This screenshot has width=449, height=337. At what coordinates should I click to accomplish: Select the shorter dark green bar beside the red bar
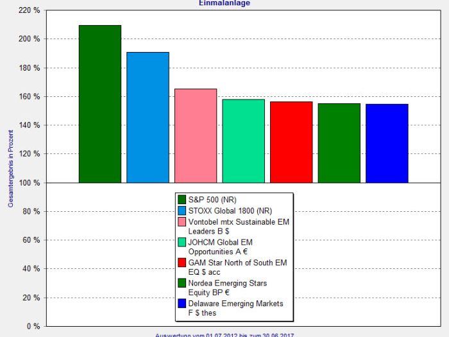(339, 143)
